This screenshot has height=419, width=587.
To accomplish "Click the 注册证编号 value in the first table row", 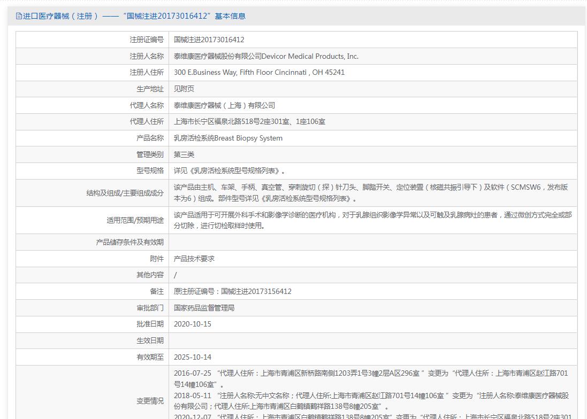I will coord(209,40).
